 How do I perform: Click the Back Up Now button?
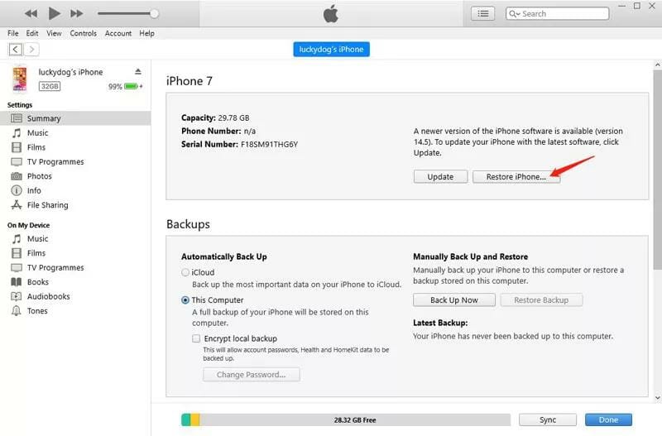pyautogui.click(x=453, y=300)
